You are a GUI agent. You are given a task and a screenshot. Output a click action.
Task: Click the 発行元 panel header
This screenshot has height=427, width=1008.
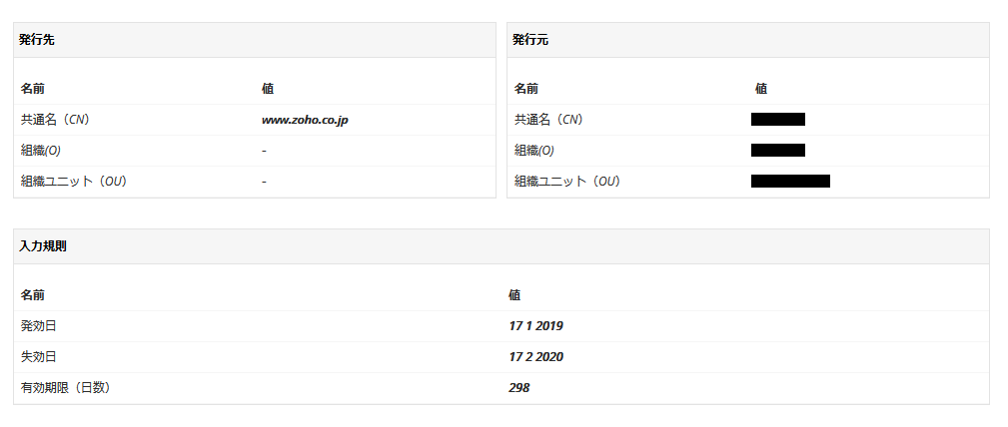click(x=530, y=40)
